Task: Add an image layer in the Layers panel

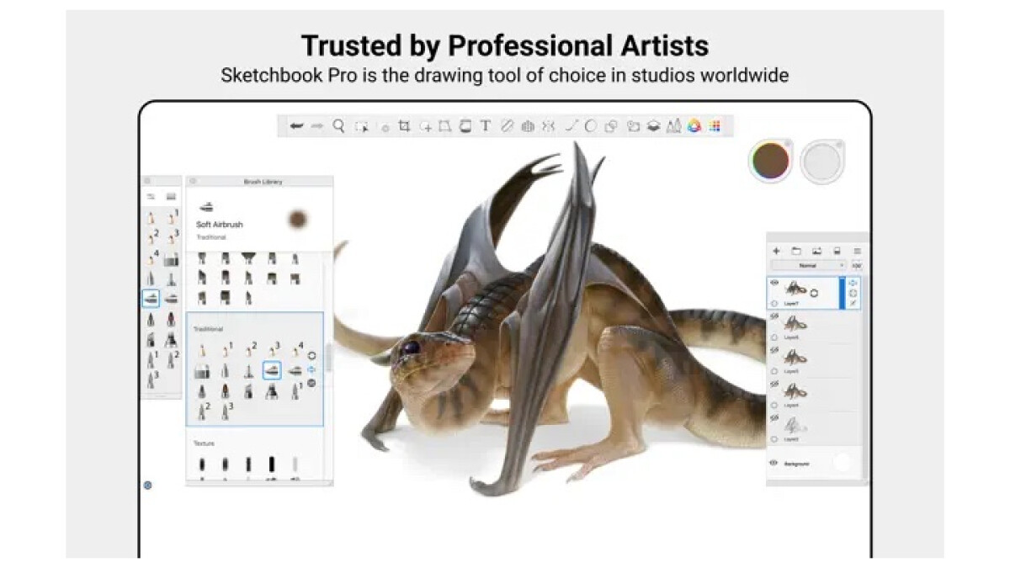Action: [816, 251]
